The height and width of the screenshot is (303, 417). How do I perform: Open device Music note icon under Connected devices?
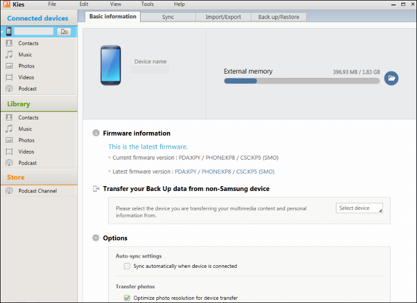pyautogui.click(x=9, y=55)
